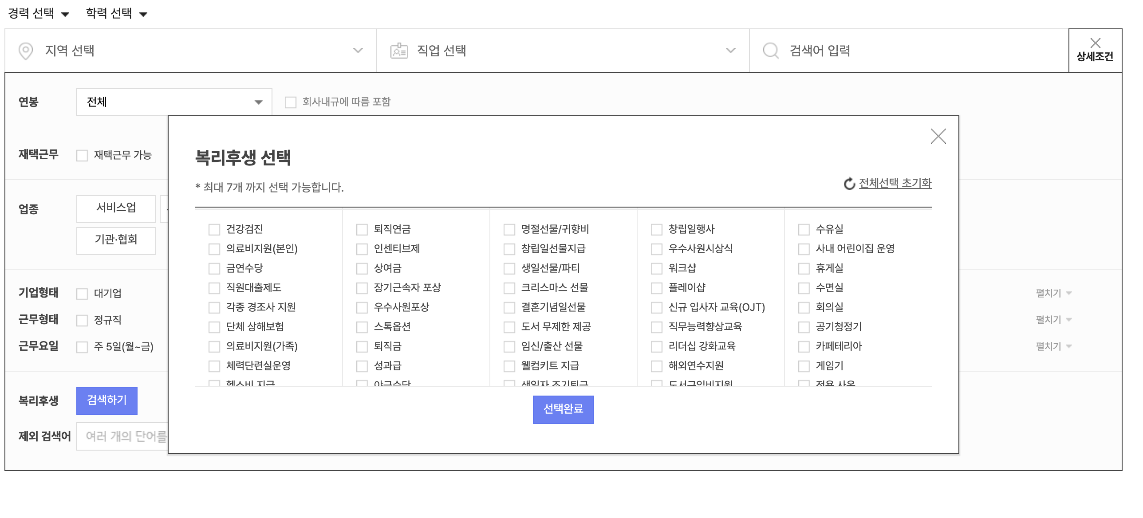Click the 전체선택 초기화 link
Screen dimensions: 1143x518
coord(895,183)
